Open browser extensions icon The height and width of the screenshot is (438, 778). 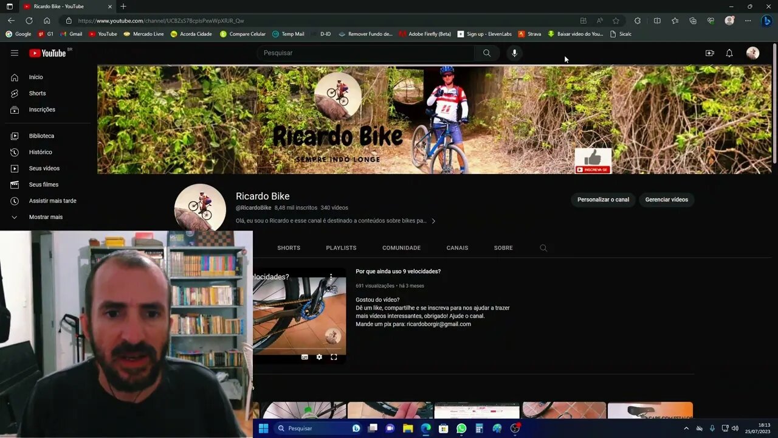(x=638, y=21)
